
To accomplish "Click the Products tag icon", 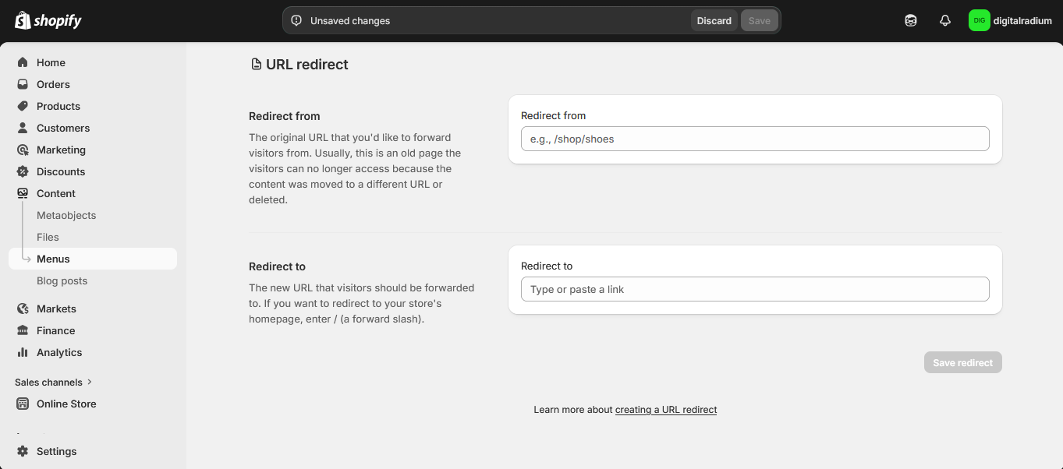I will [23, 106].
